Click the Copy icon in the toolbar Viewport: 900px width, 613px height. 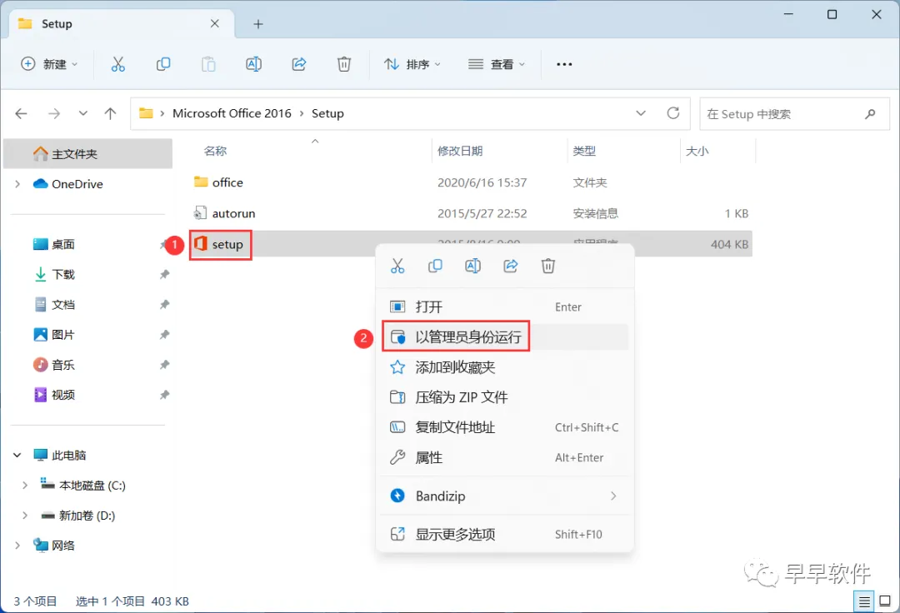[x=163, y=64]
